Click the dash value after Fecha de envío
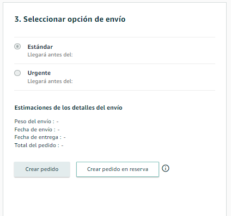The height and width of the screenshot is (216, 231). [x=58, y=130]
